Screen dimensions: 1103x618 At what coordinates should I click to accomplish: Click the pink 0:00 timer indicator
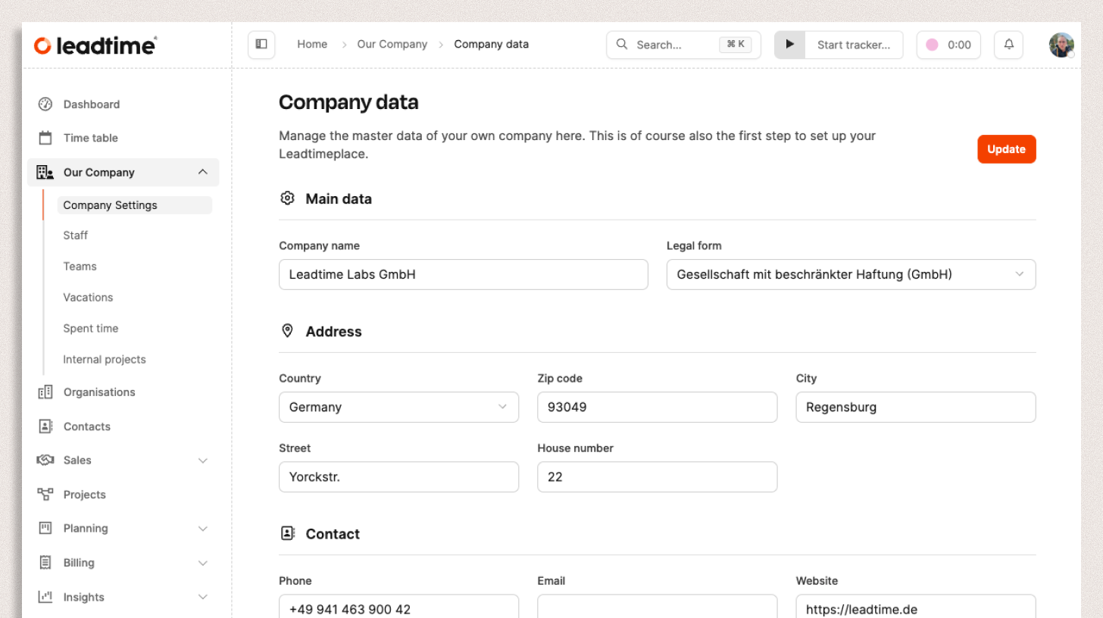tap(948, 45)
